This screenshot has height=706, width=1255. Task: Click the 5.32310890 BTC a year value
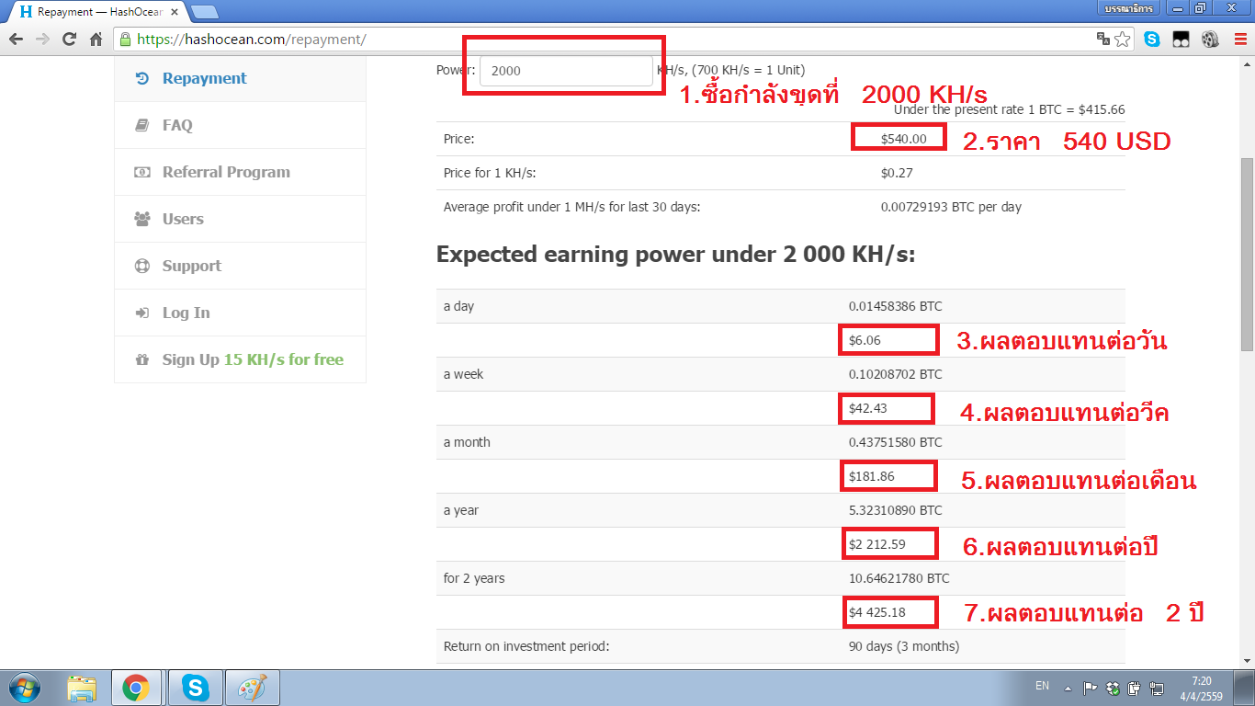[895, 510]
